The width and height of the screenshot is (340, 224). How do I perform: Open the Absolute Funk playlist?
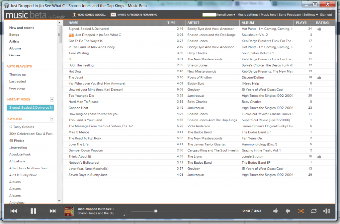click(20, 154)
